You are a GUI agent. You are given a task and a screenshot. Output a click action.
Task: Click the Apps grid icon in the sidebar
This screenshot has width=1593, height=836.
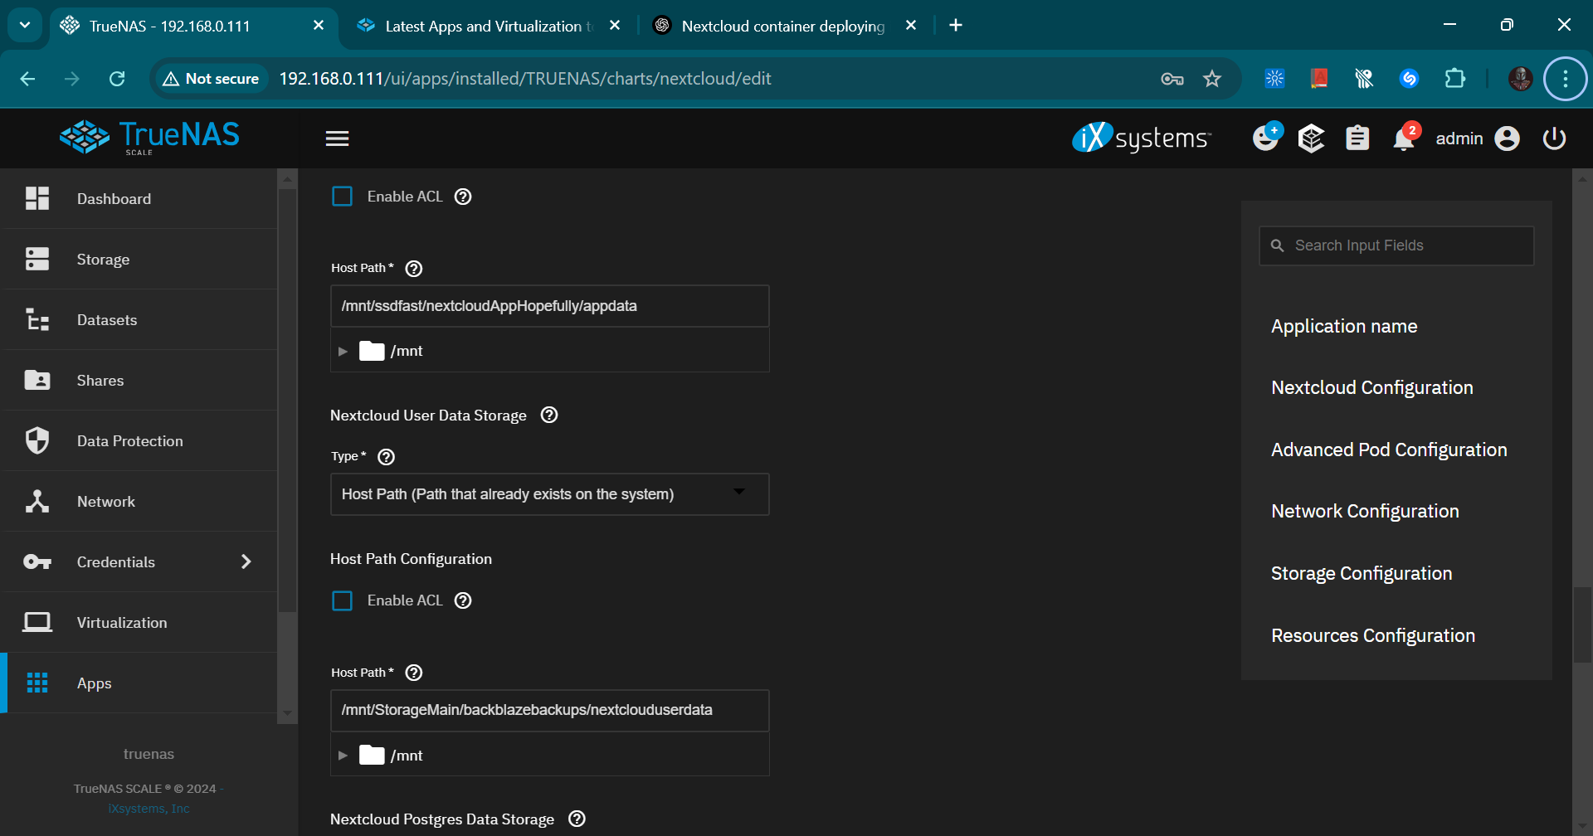click(x=37, y=683)
